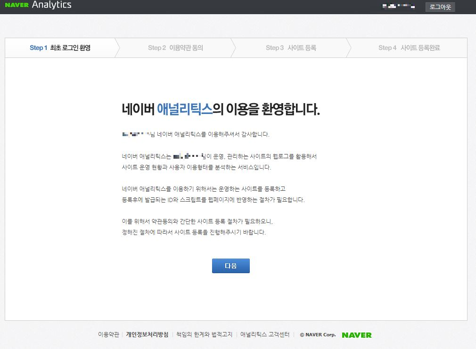
Task: Select the Step 3 사이트 등록 tab
Action: 291,48
